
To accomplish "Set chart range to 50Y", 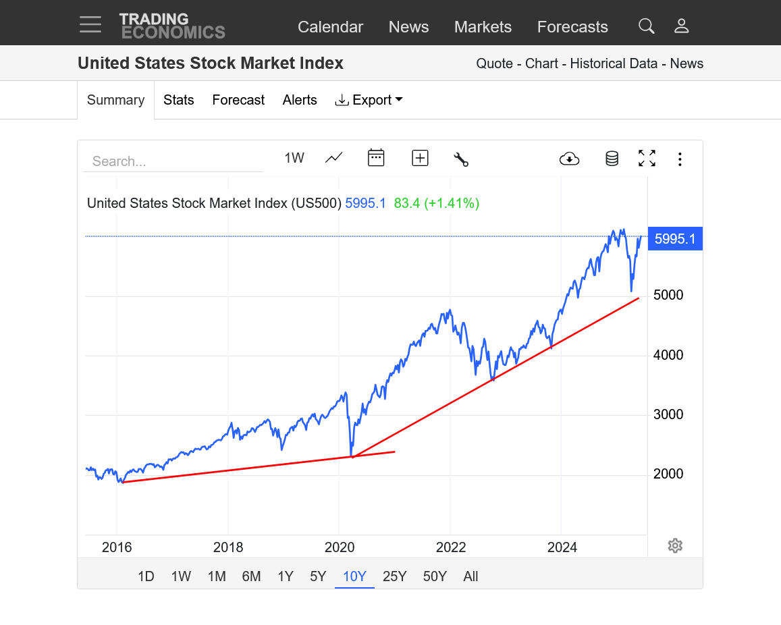I will pyautogui.click(x=434, y=576).
